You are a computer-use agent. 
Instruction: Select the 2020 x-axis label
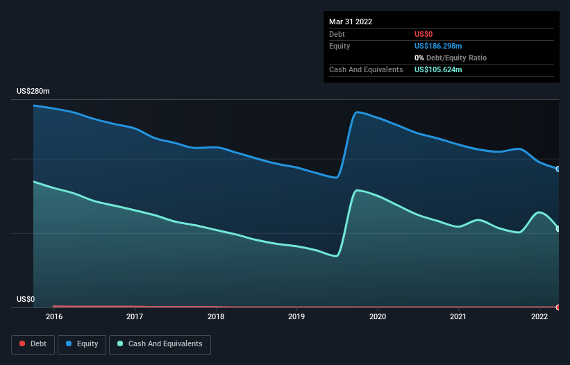coord(378,316)
